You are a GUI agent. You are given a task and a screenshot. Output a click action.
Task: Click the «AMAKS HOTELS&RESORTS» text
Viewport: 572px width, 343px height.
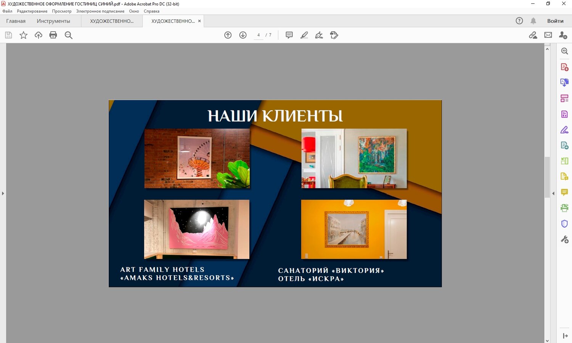[177, 278]
